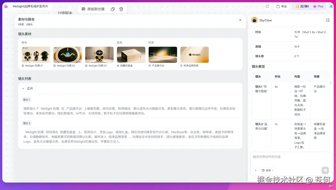Click character icon beside WeSight 玩偶 01 label
Image resolution: width=336 pixels, height=190 pixels.
click(x=23, y=66)
